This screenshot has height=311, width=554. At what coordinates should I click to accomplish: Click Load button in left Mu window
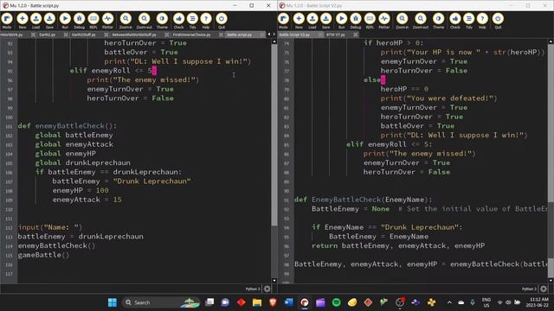tap(35, 21)
